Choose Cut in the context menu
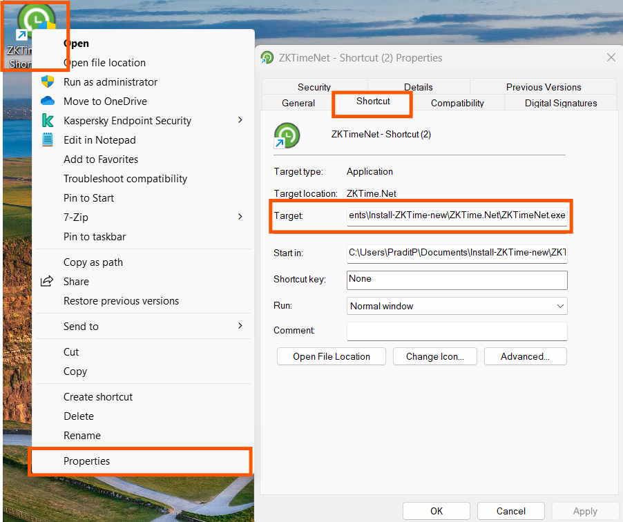623x522 pixels. 143,352
